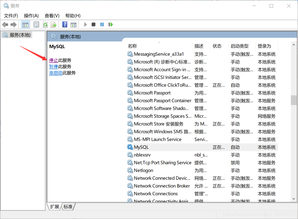
Task: Click the scrollbar up arrow of the services list
Action: pos(294,45)
